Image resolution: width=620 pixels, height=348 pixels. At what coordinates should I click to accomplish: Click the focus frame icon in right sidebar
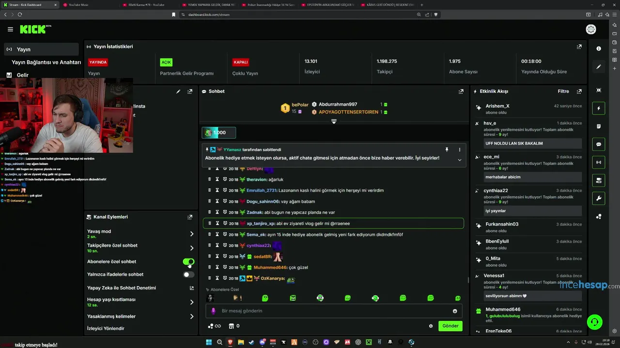click(x=599, y=90)
